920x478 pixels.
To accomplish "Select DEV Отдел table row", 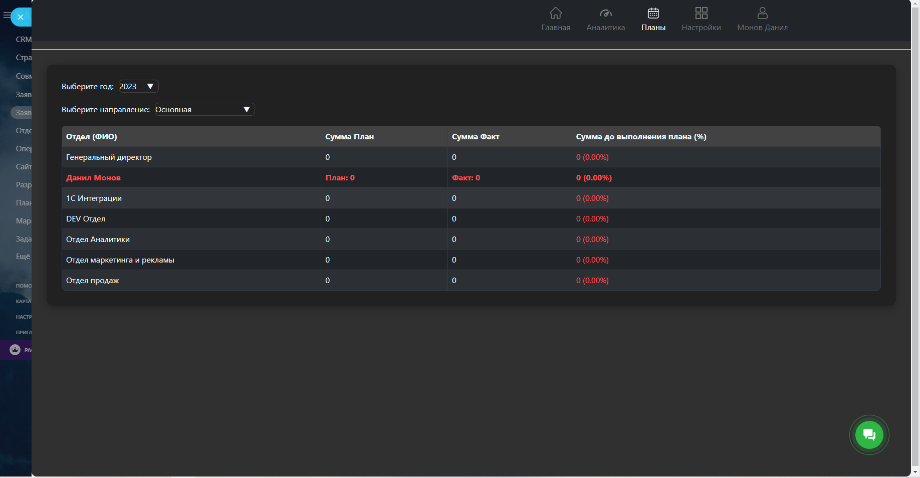I will tap(86, 219).
